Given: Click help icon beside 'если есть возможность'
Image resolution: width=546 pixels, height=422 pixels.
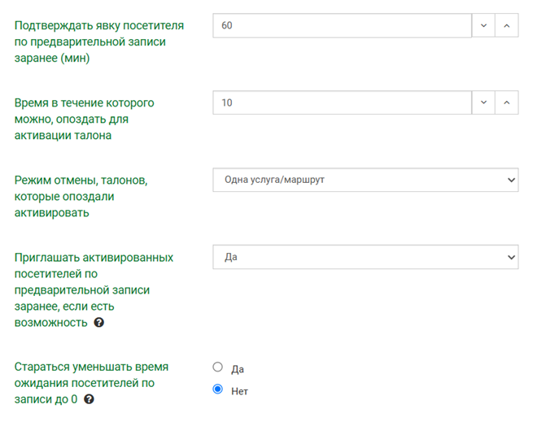Looking at the screenshot, I should 99,323.
